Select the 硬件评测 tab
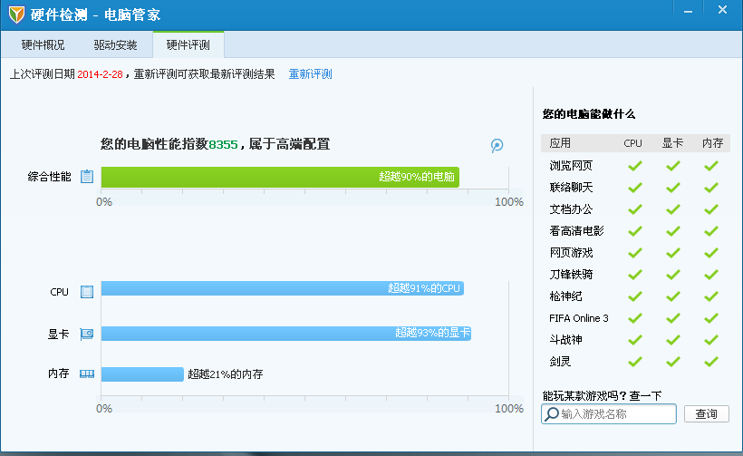This screenshot has width=743, height=456. [188, 44]
